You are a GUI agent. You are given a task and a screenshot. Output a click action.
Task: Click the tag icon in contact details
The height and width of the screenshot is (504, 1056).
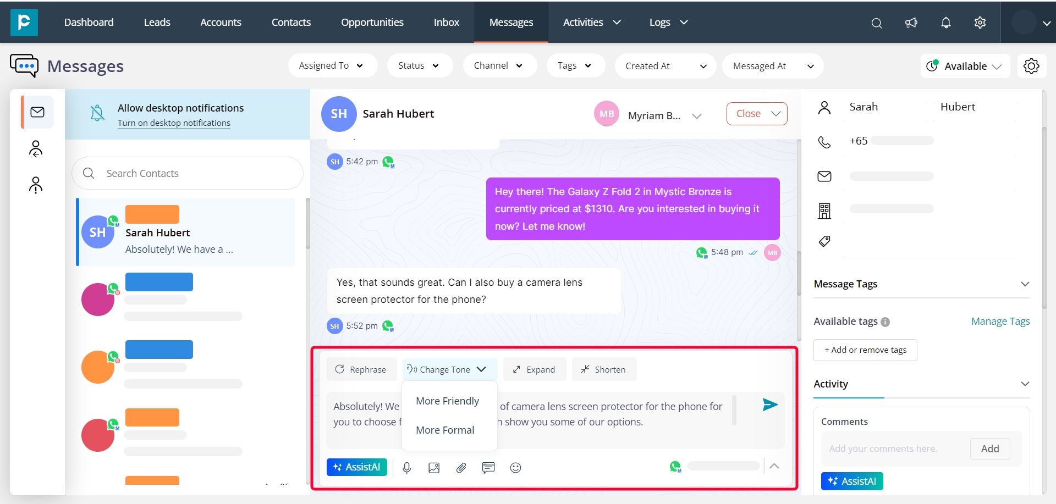824,241
